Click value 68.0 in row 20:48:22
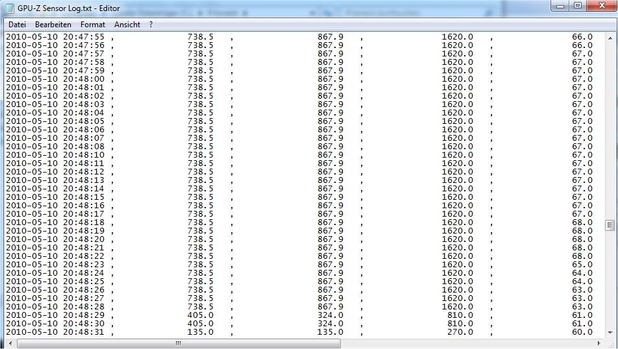The width and height of the screenshot is (618, 349). 582,256
